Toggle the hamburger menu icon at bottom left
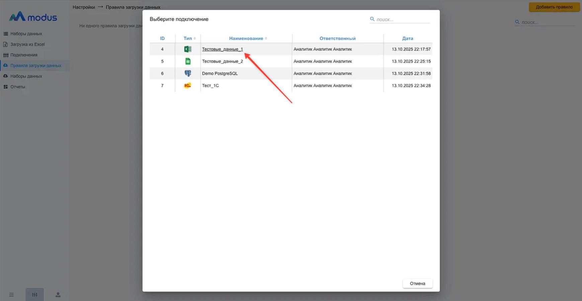The image size is (582, 301). [11, 295]
